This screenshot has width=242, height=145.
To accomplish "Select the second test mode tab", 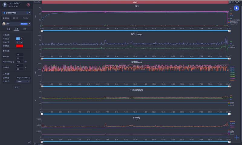I will point(15,18).
